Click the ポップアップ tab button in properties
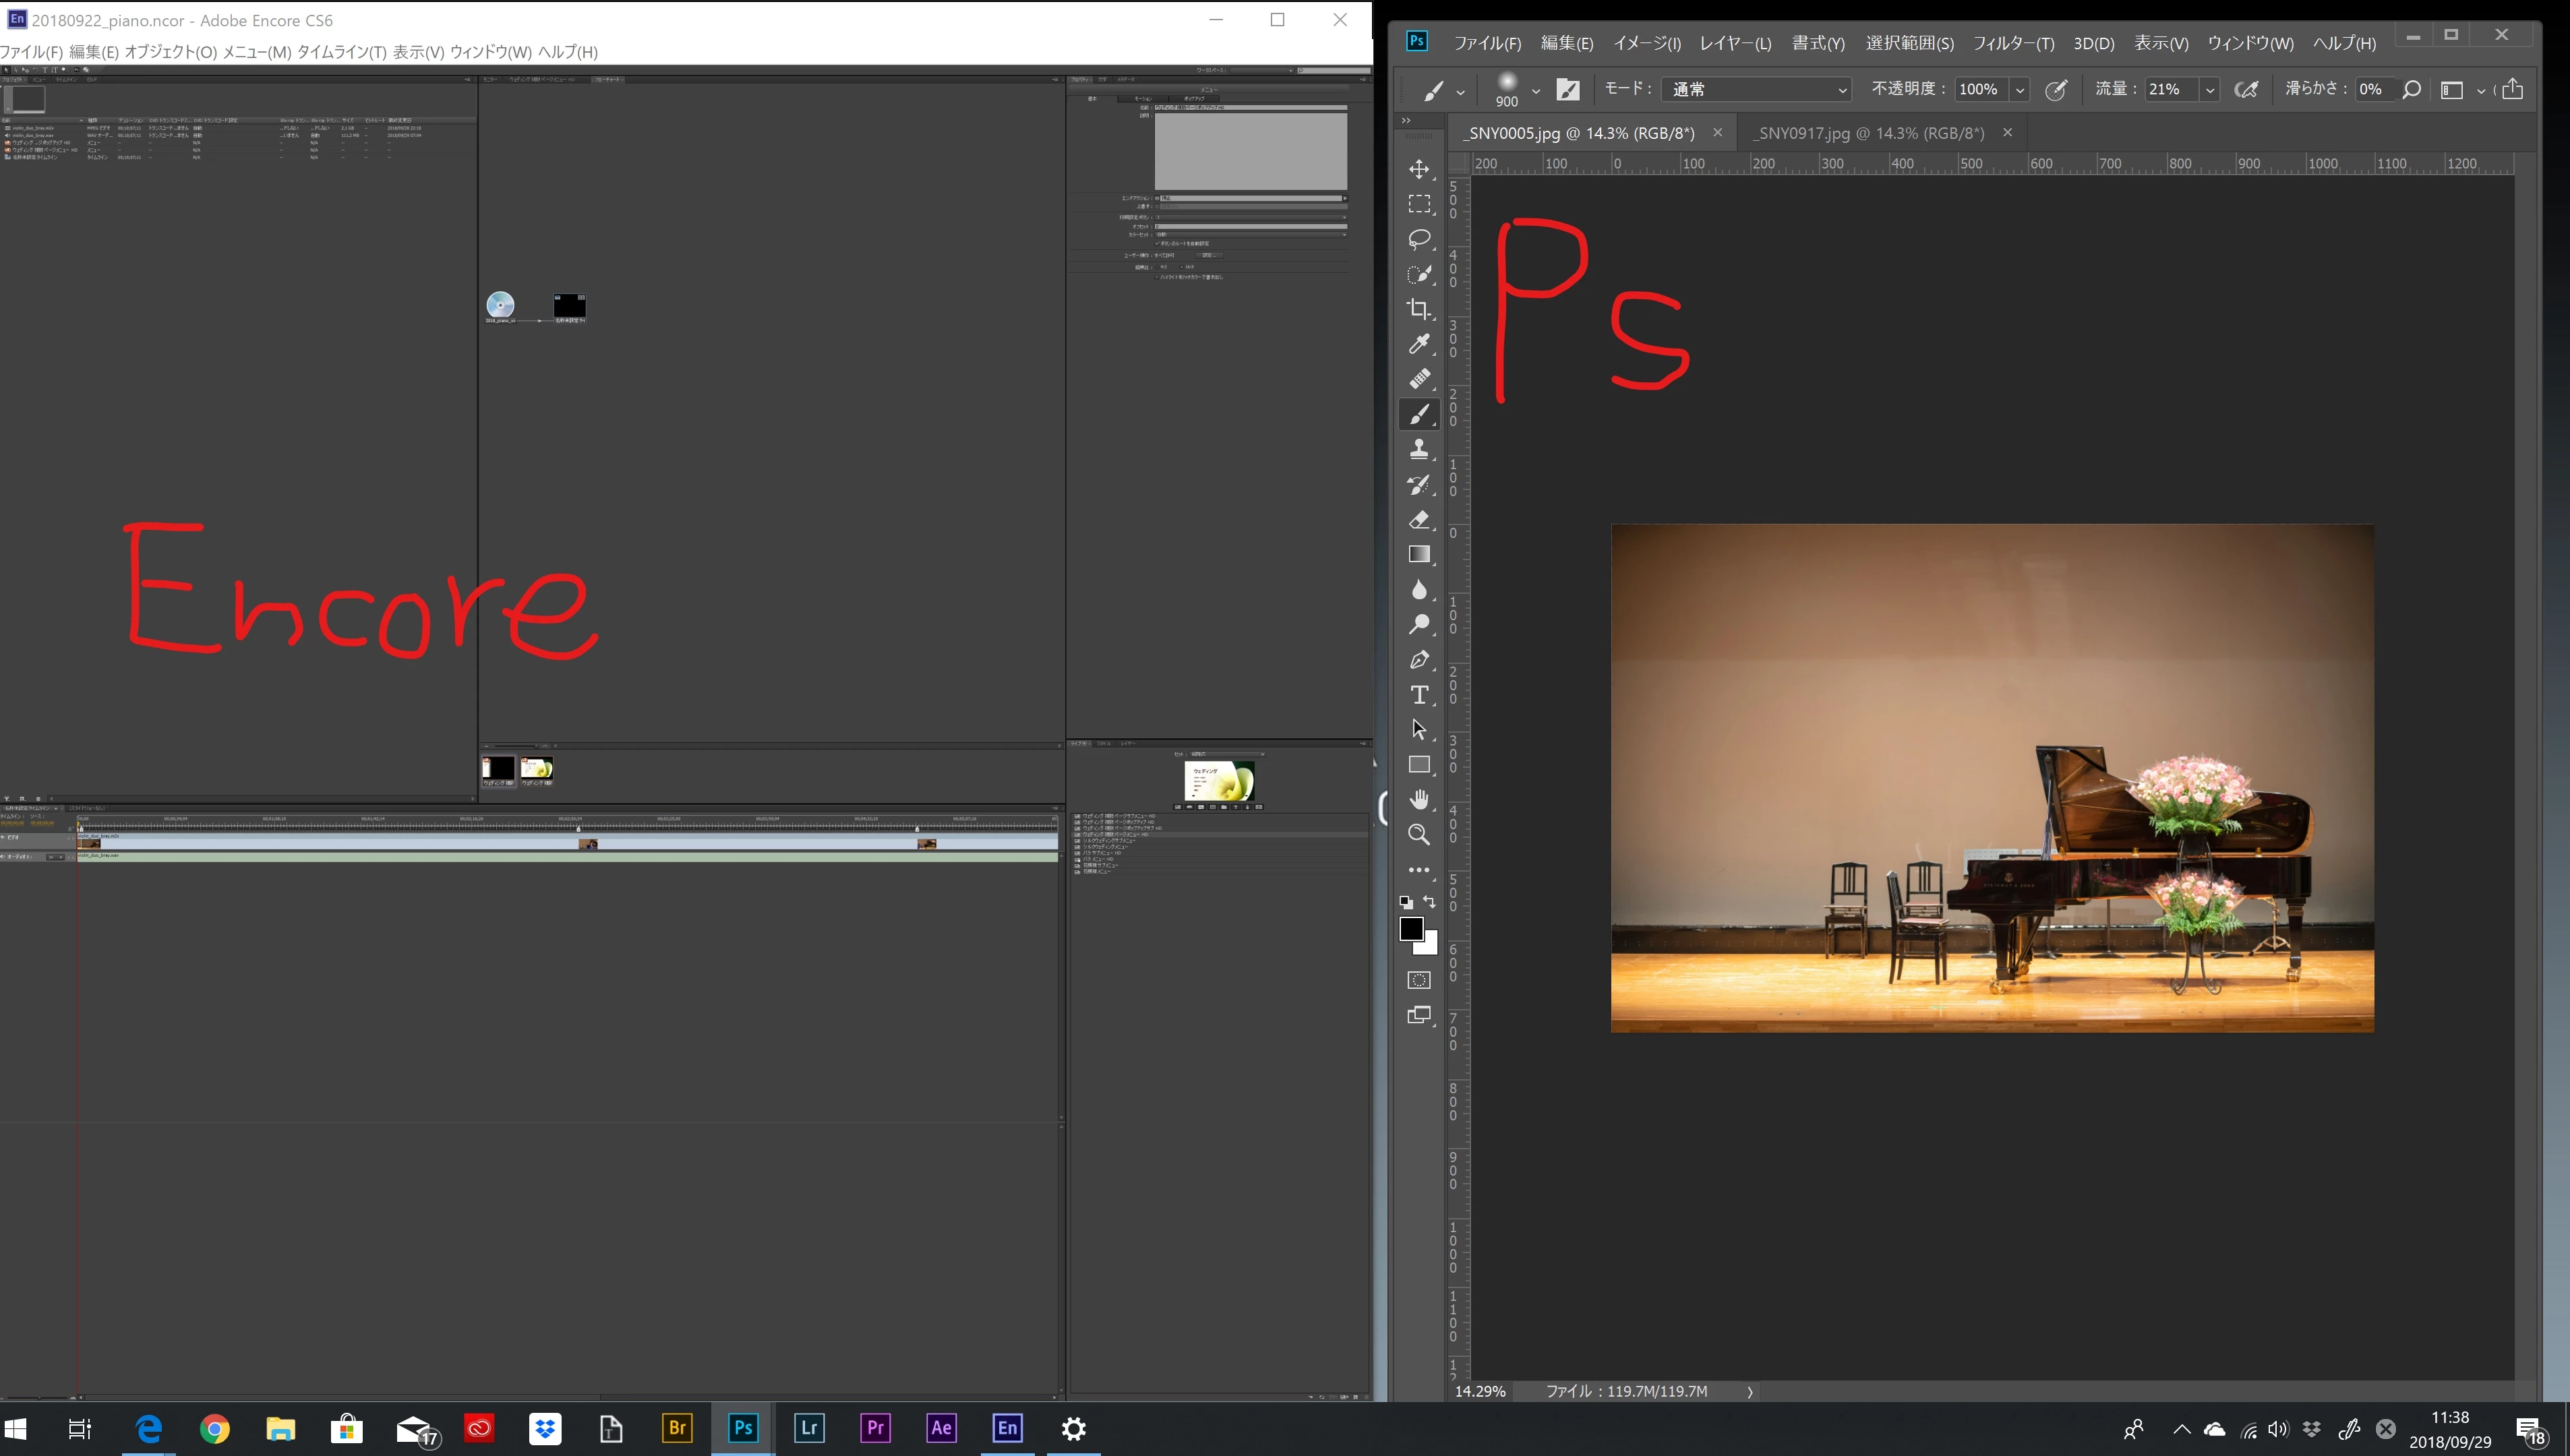Viewport: 2570px width, 1456px height. coord(1194,98)
